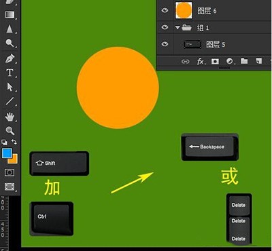
Task: Select the Type tool
Action: click(10, 73)
